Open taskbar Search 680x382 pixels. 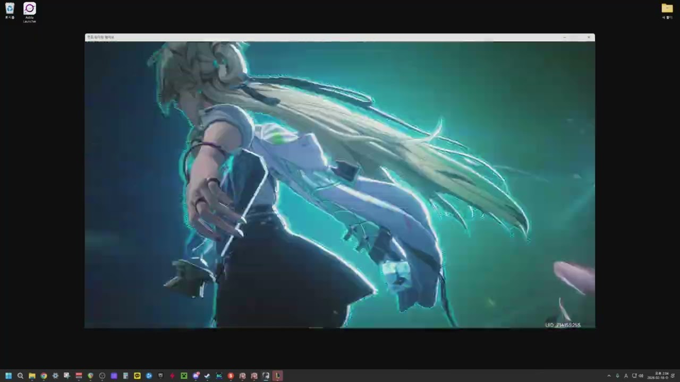pos(20,376)
